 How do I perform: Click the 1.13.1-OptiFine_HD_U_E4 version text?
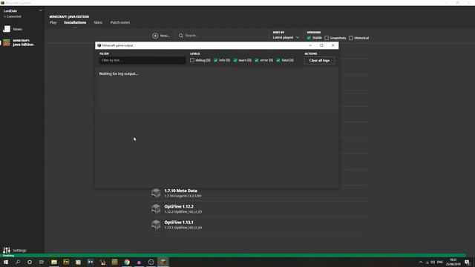coord(183,228)
